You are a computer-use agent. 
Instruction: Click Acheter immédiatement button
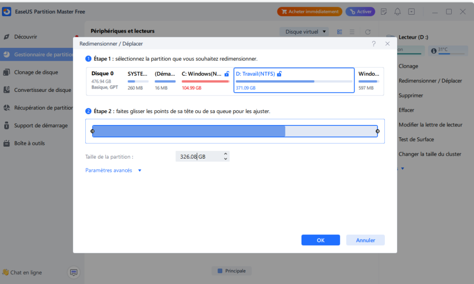(310, 12)
